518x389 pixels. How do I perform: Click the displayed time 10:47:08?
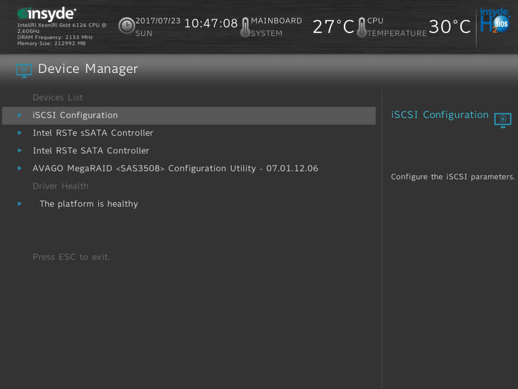point(211,23)
